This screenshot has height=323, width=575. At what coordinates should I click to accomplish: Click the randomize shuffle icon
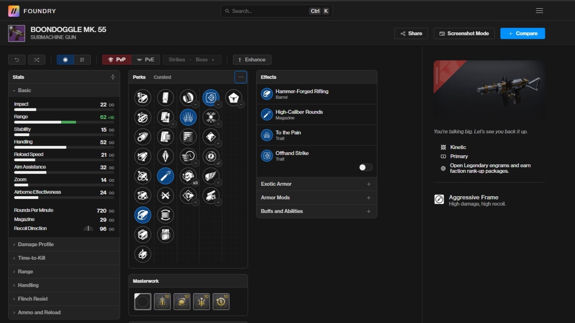click(37, 60)
